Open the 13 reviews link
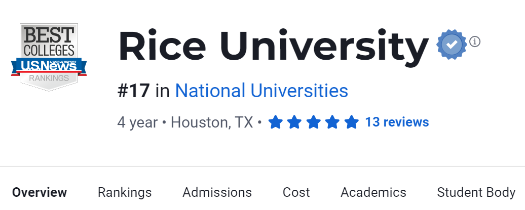Image resolution: width=525 pixels, height=210 pixels. click(397, 122)
